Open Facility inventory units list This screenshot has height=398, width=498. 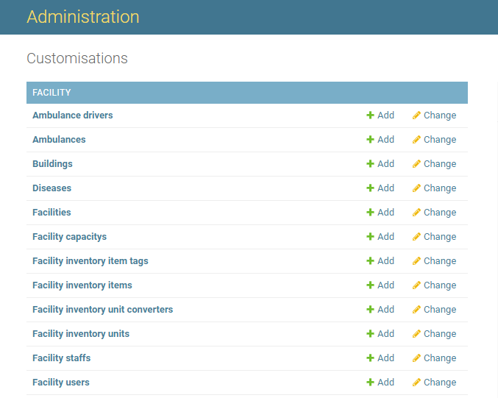81,334
